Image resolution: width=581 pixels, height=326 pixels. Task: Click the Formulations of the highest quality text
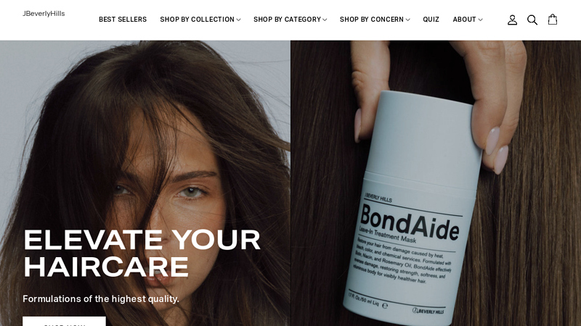tap(101, 298)
